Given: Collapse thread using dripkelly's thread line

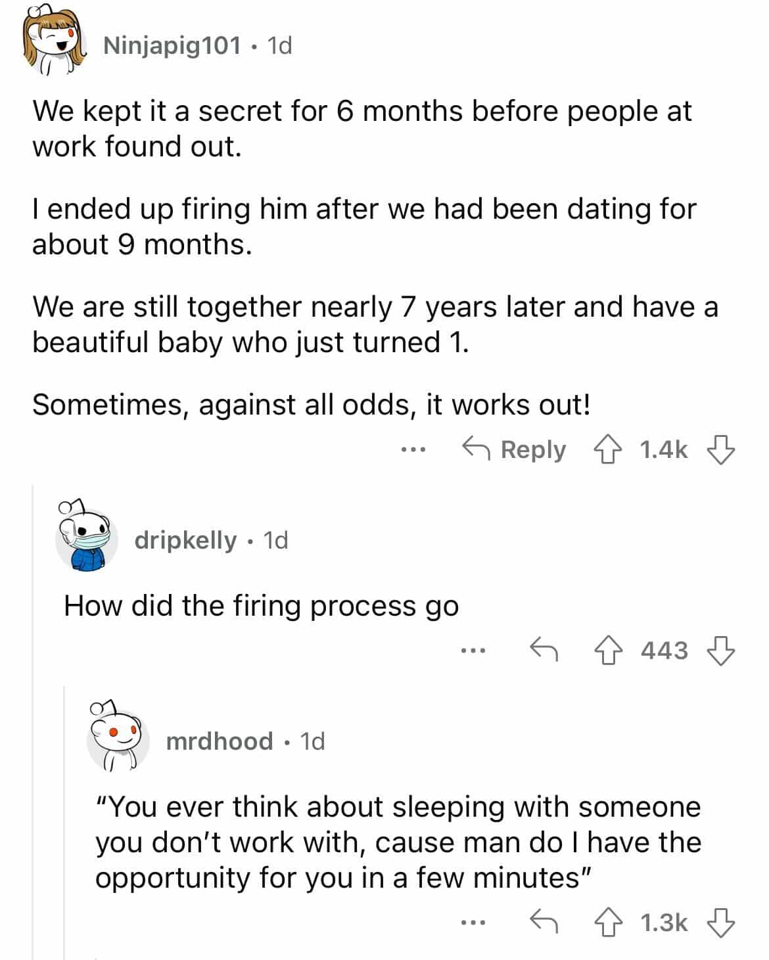Looking at the screenshot, I should coord(33,723).
